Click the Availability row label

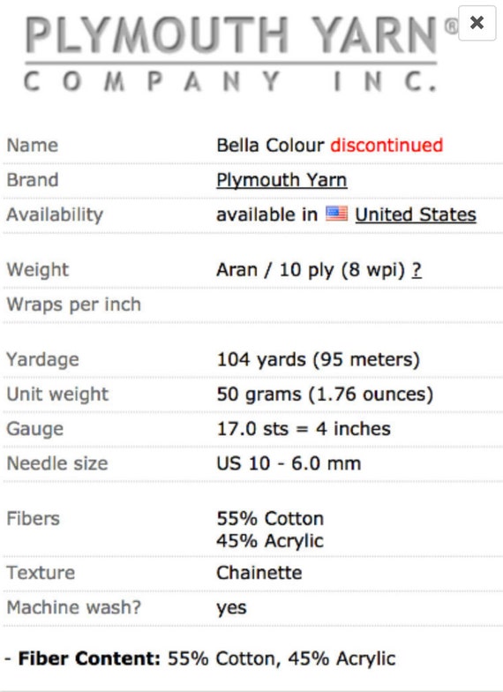point(55,214)
